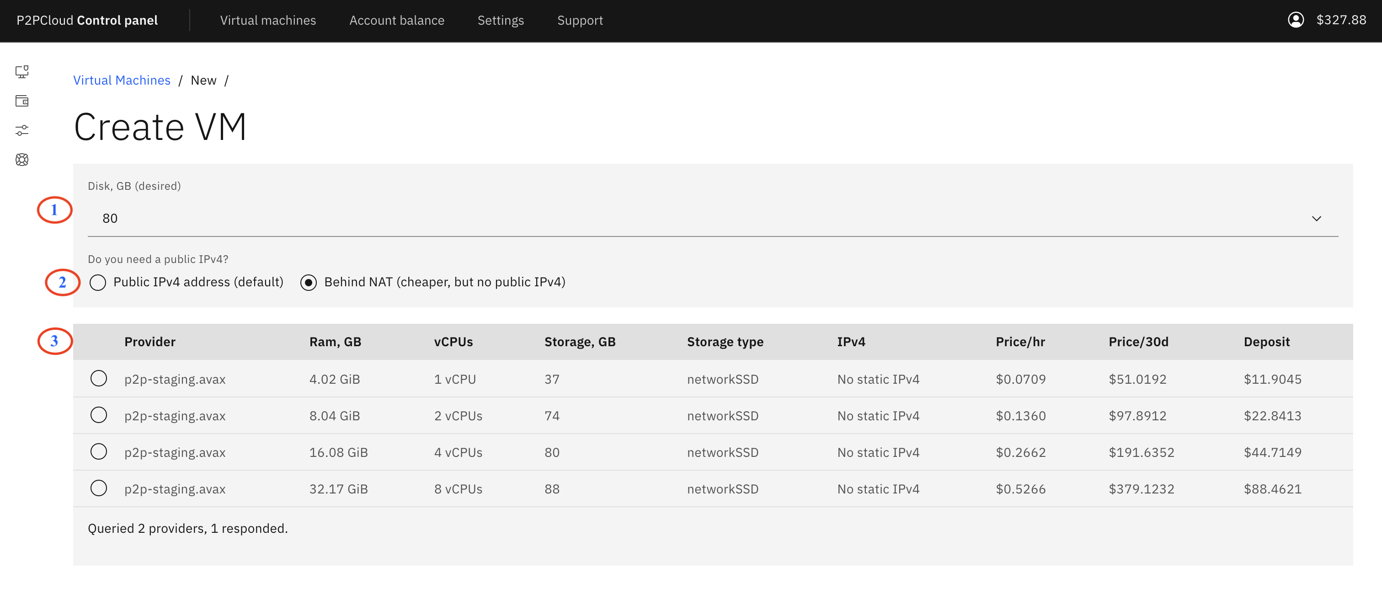Open the Account balance menu item
Screen dimensions: 1382x595
397,21
